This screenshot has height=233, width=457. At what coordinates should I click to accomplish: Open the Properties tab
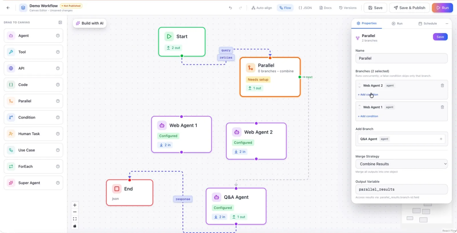point(367,23)
